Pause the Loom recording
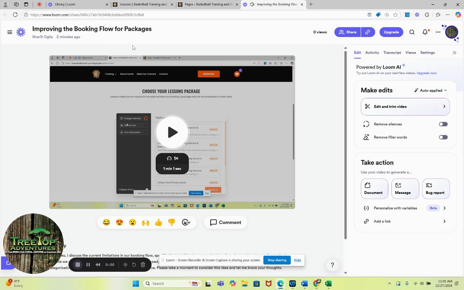Viewport: 464px width, 290px height. pos(88,265)
